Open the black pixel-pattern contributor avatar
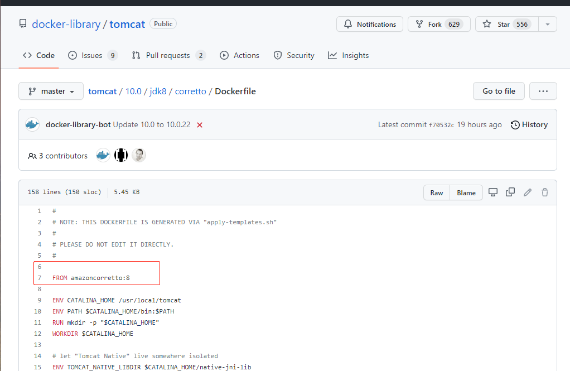The width and height of the screenshot is (570, 371). [x=121, y=155]
